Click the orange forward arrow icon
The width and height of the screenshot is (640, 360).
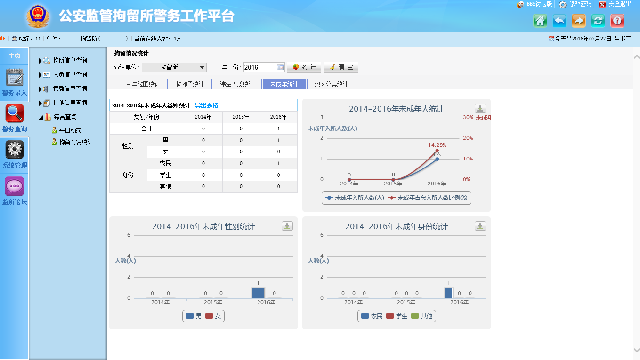(579, 20)
